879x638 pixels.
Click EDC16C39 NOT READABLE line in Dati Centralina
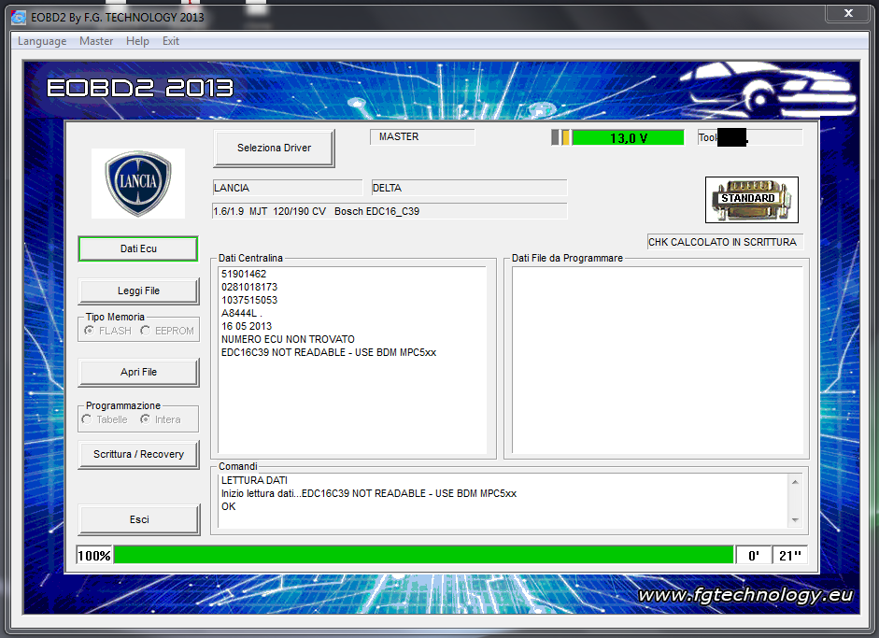(329, 353)
